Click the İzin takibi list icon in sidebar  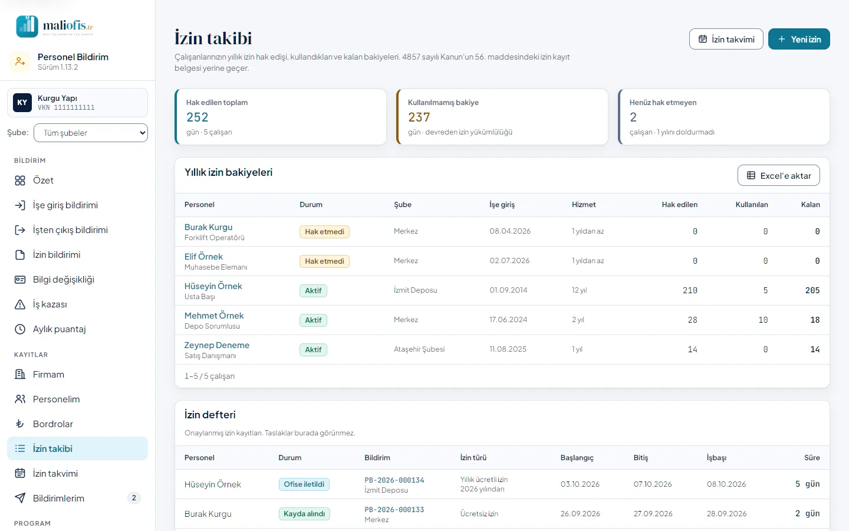(20, 449)
